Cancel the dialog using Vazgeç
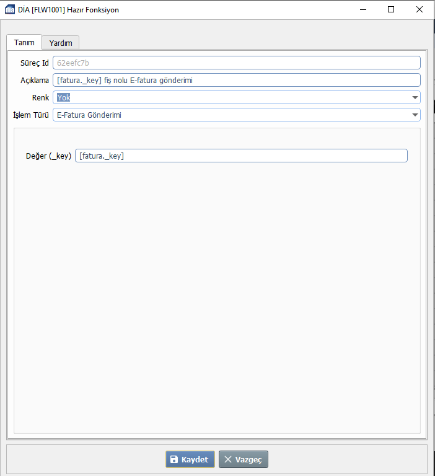Screen dimensions: 435x476 point(244,459)
